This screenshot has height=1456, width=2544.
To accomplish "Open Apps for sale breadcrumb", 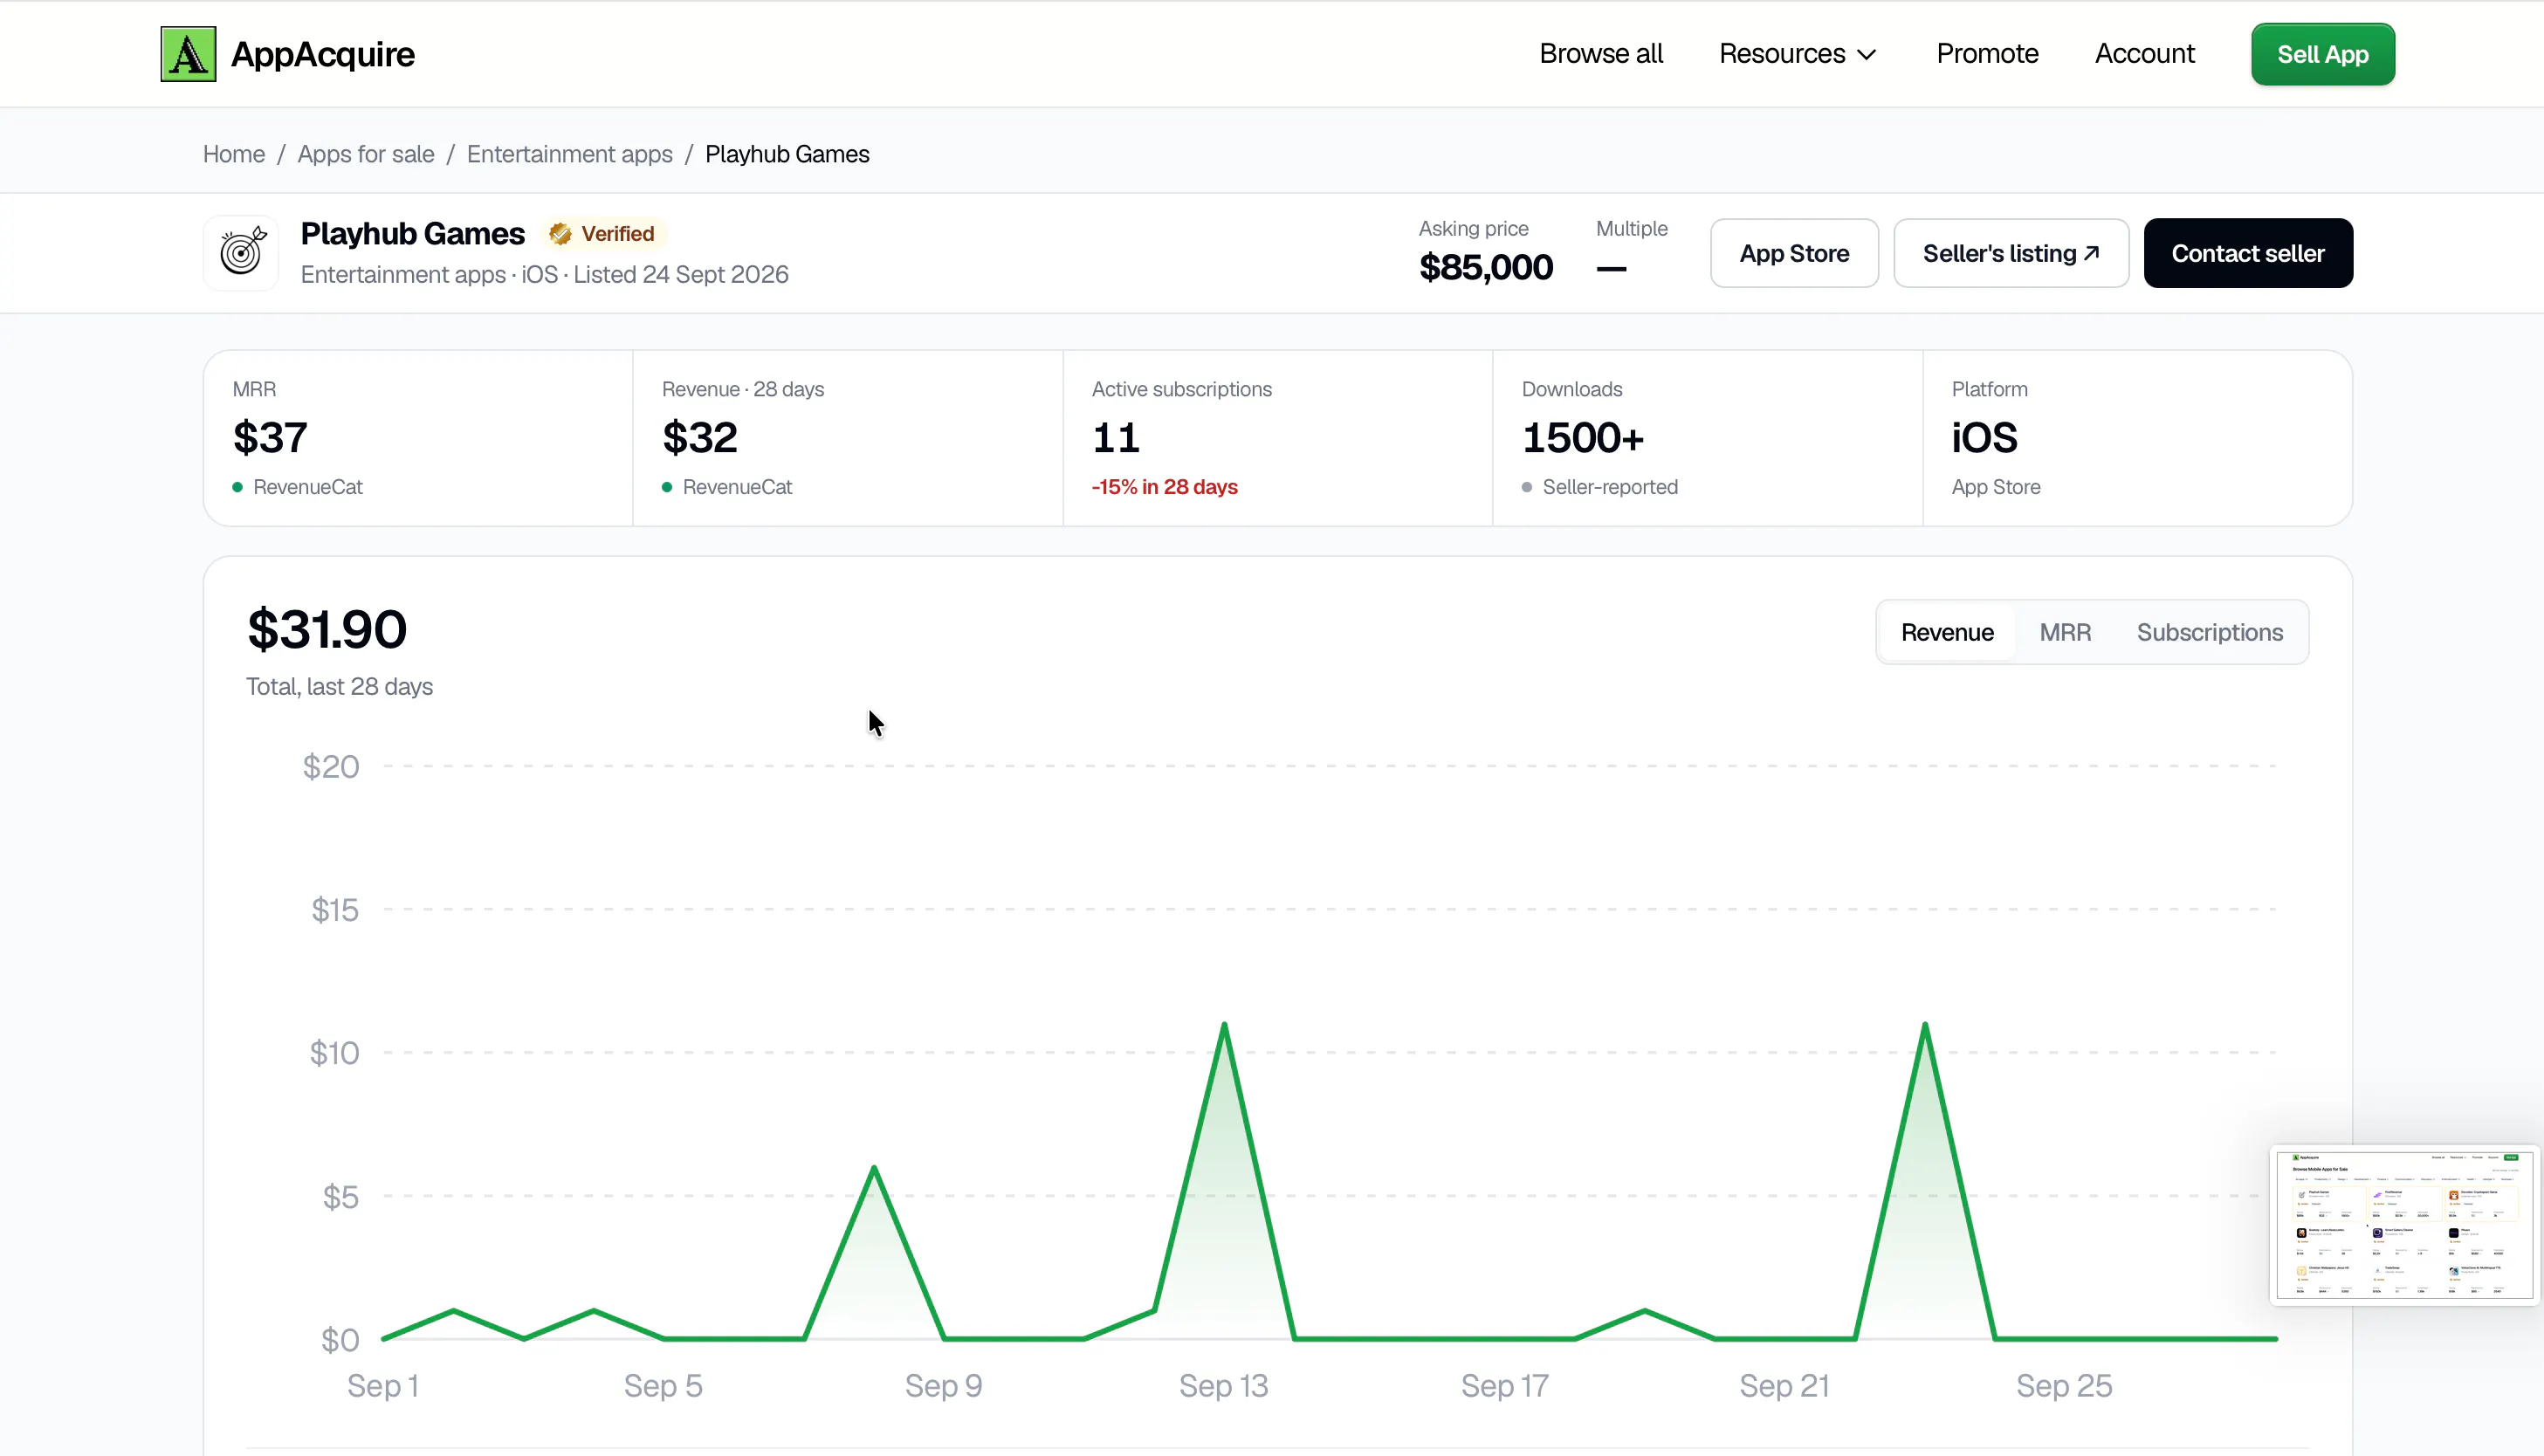I will click(366, 154).
